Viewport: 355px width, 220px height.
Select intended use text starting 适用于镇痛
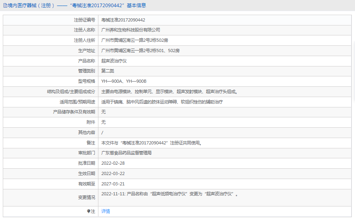coord(162,102)
